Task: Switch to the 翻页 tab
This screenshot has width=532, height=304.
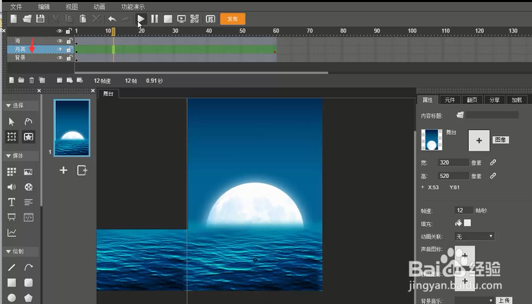Action: point(472,100)
